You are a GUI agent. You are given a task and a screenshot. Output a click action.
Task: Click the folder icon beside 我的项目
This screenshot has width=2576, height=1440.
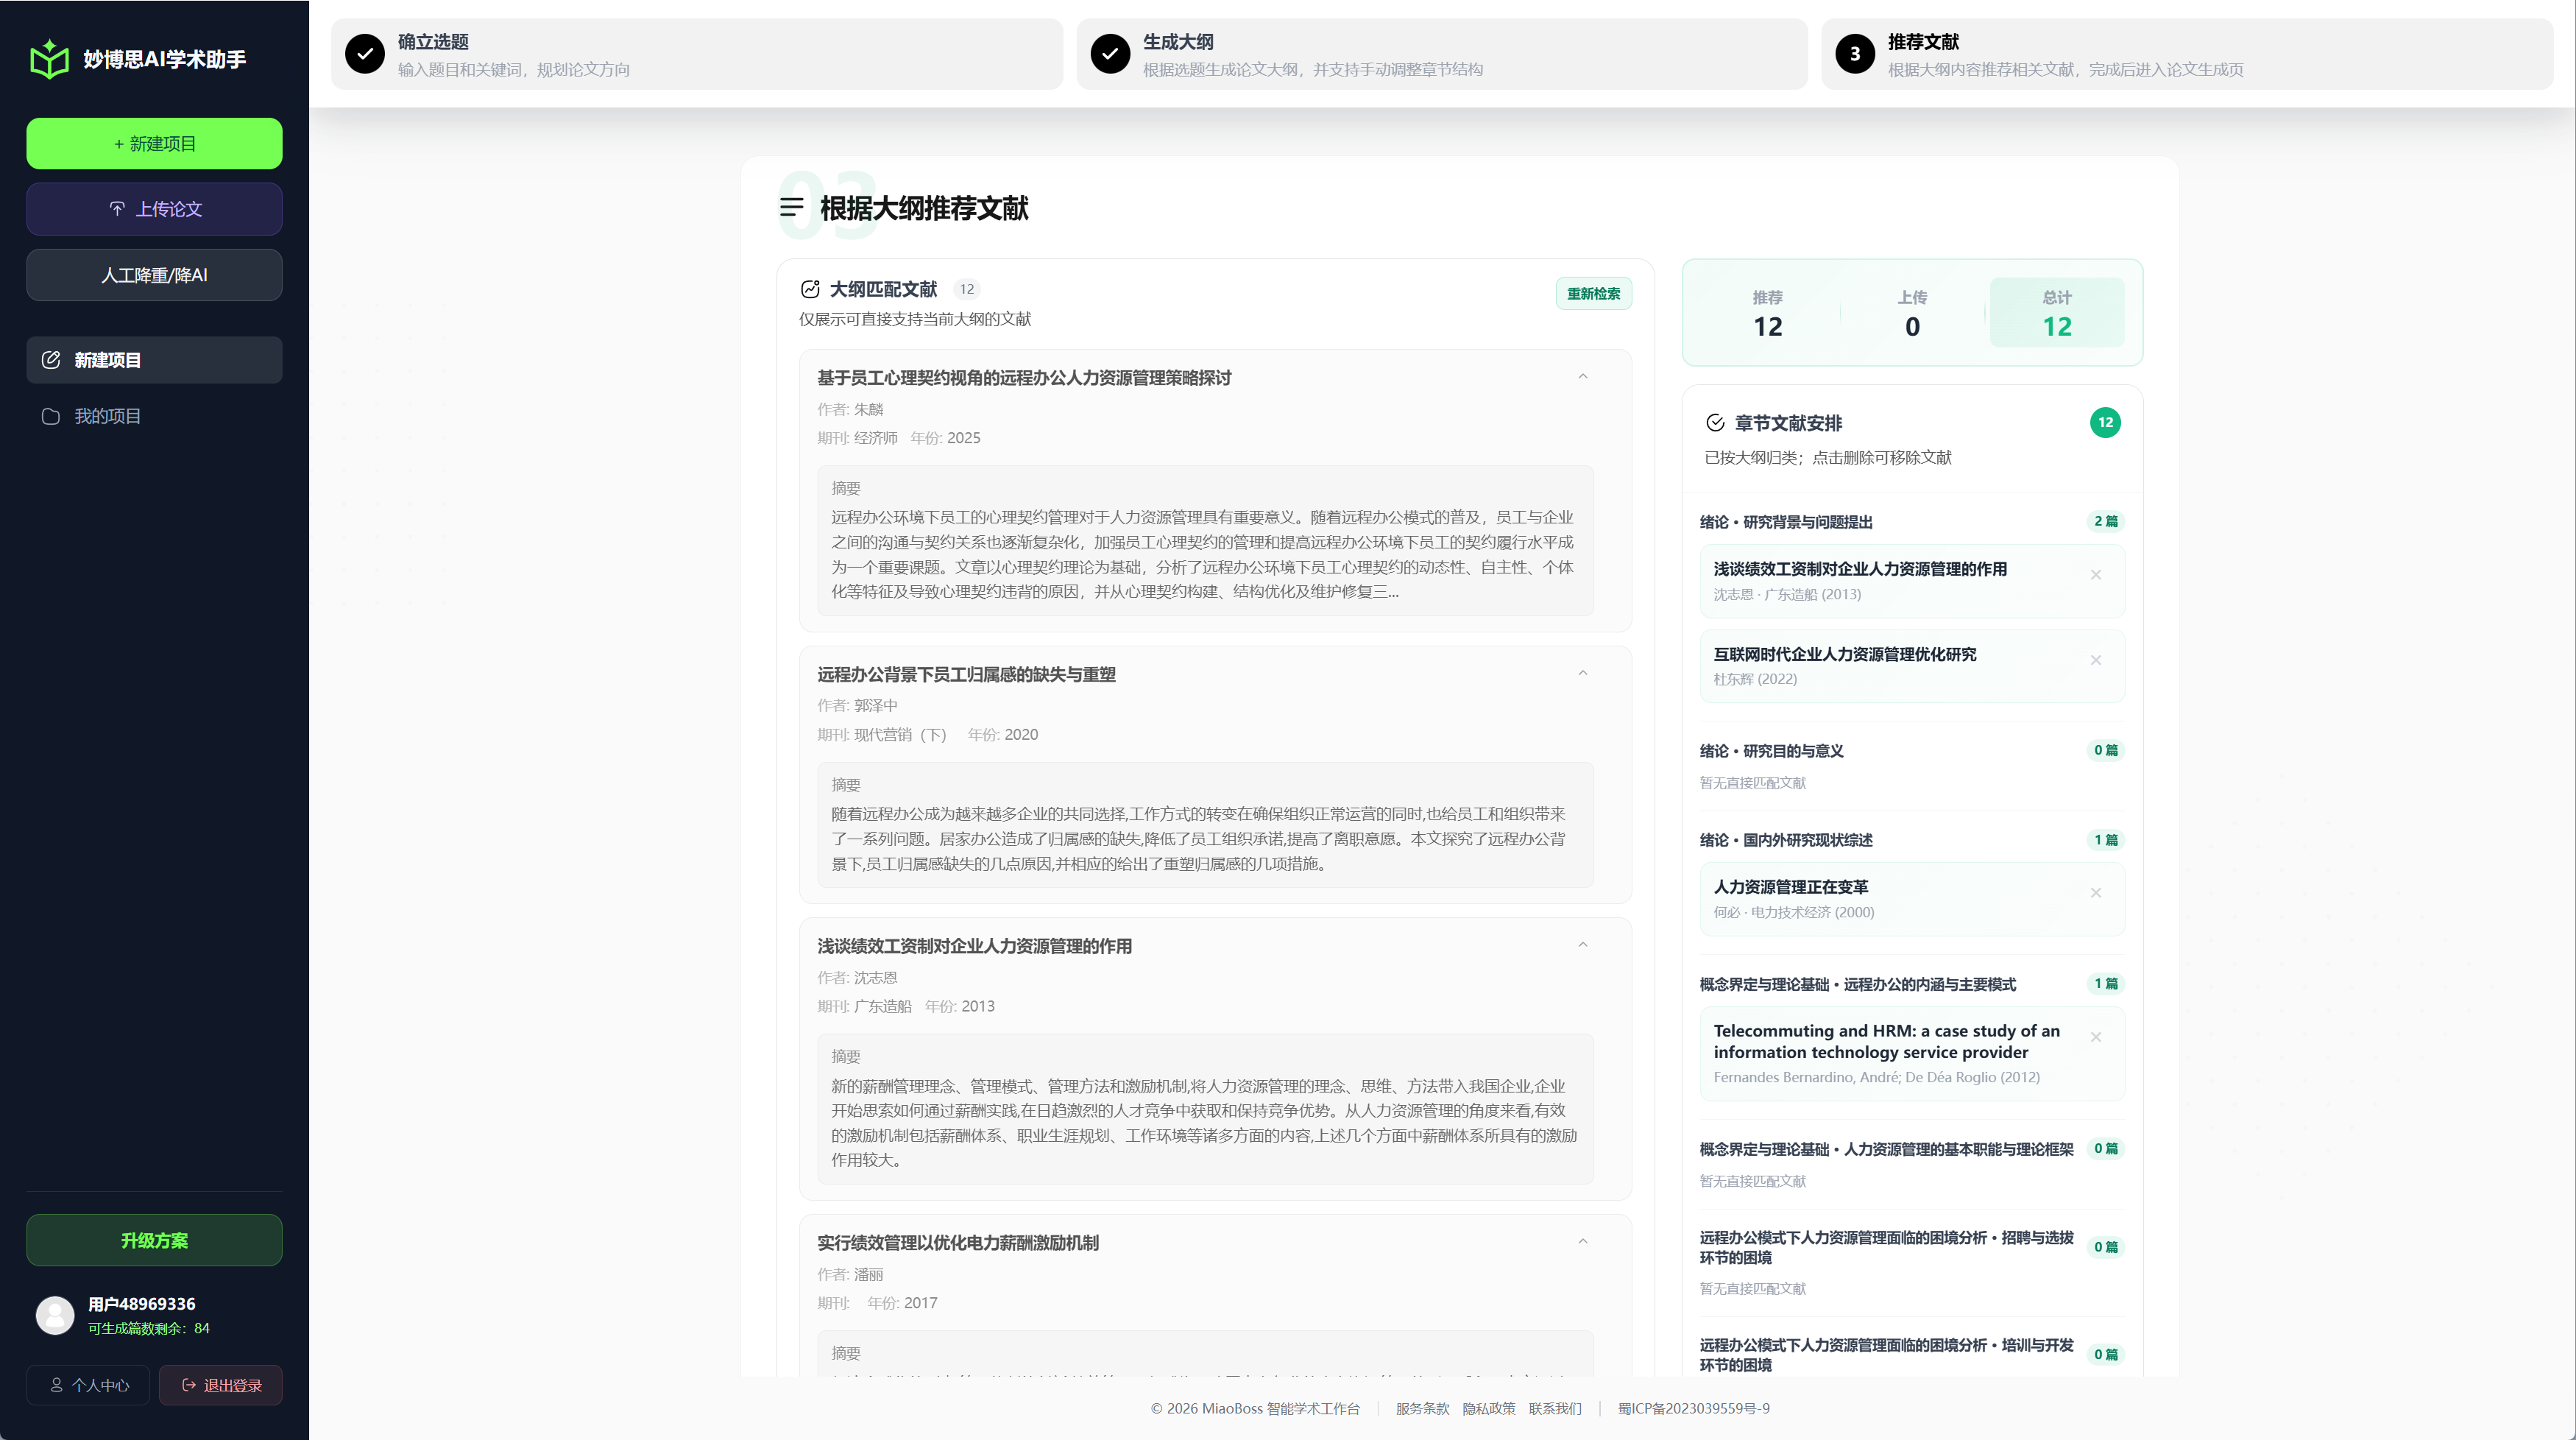coord(51,416)
